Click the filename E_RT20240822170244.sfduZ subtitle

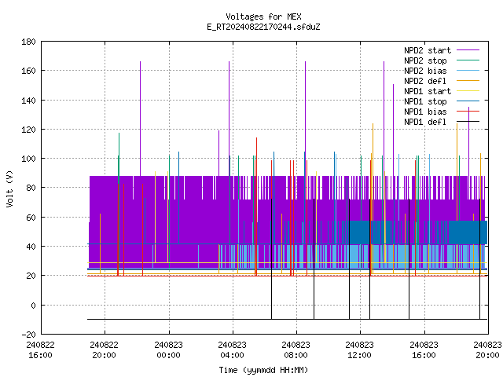[x=264, y=27]
